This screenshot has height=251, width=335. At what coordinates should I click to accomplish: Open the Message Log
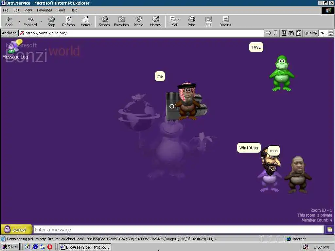15,49
